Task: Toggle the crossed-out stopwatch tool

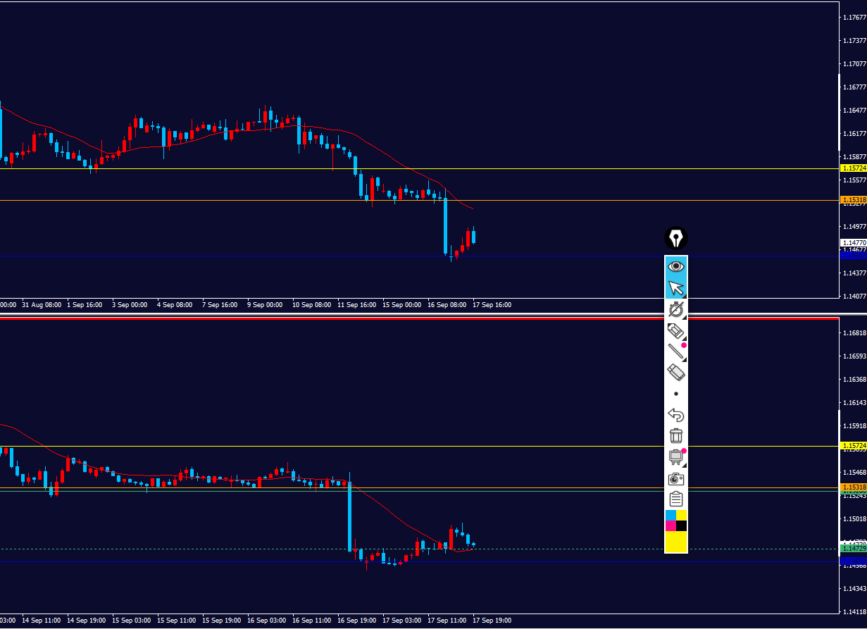Action: pyautogui.click(x=676, y=309)
